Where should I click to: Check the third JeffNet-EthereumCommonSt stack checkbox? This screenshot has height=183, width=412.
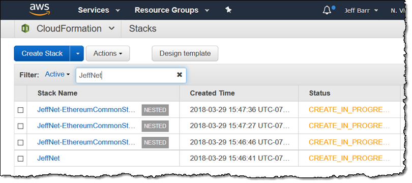(20, 142)
